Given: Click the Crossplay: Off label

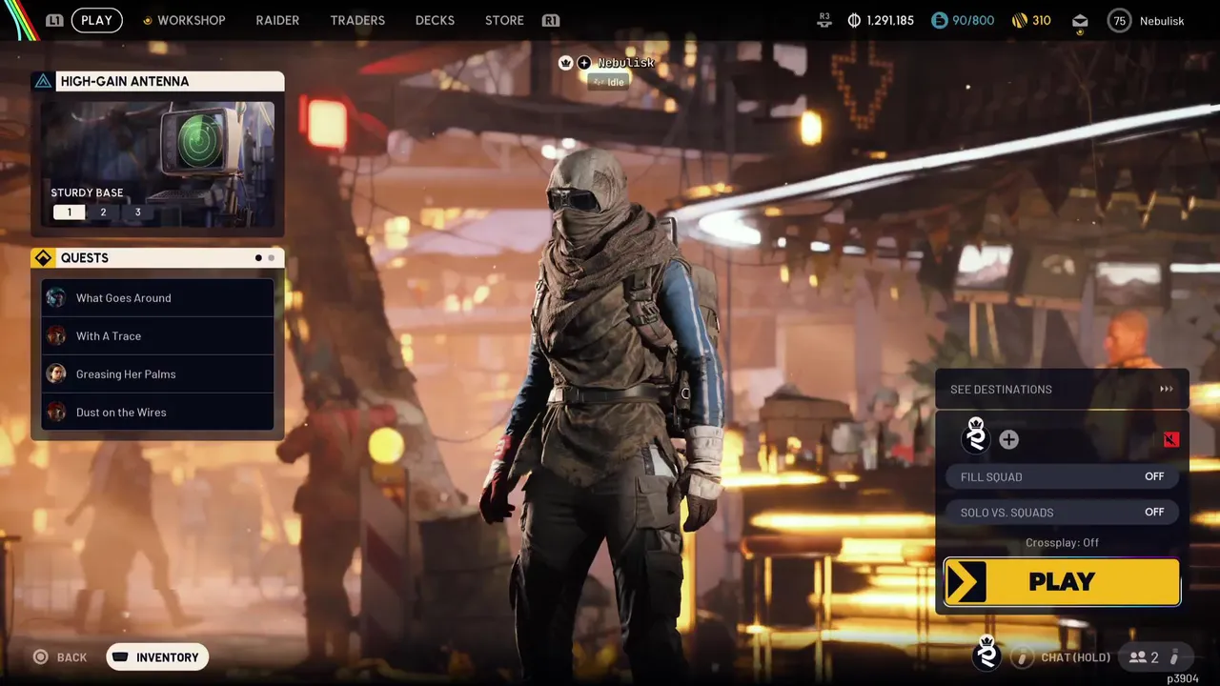Looking at the screenshot, I should [x=1062, y=542].
